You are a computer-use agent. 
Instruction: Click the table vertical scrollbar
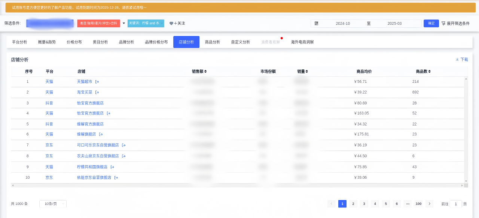pyautogui.click(x=466, y=130)
